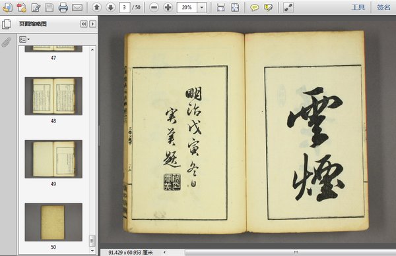396x256 pixels.
Task: Open the edit document toolbar icon
Action: click(x=36, y=7)
